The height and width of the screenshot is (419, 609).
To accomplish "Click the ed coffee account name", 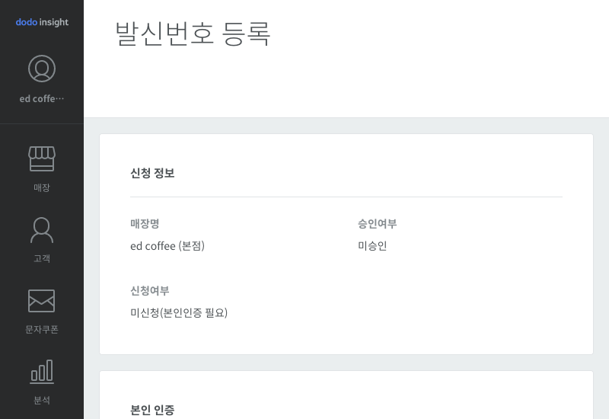I will (x=42, y=99).
